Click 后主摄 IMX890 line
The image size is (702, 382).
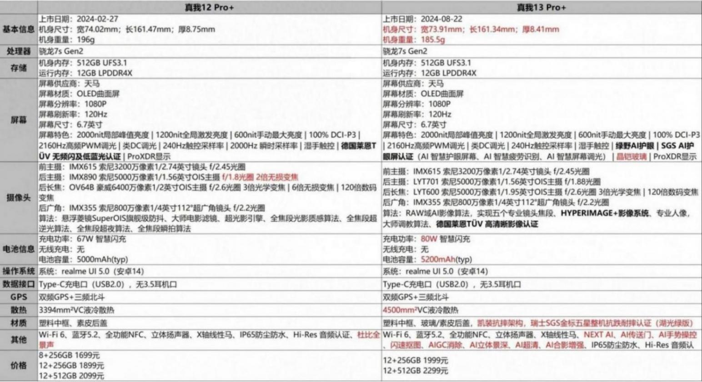[168, 177]
